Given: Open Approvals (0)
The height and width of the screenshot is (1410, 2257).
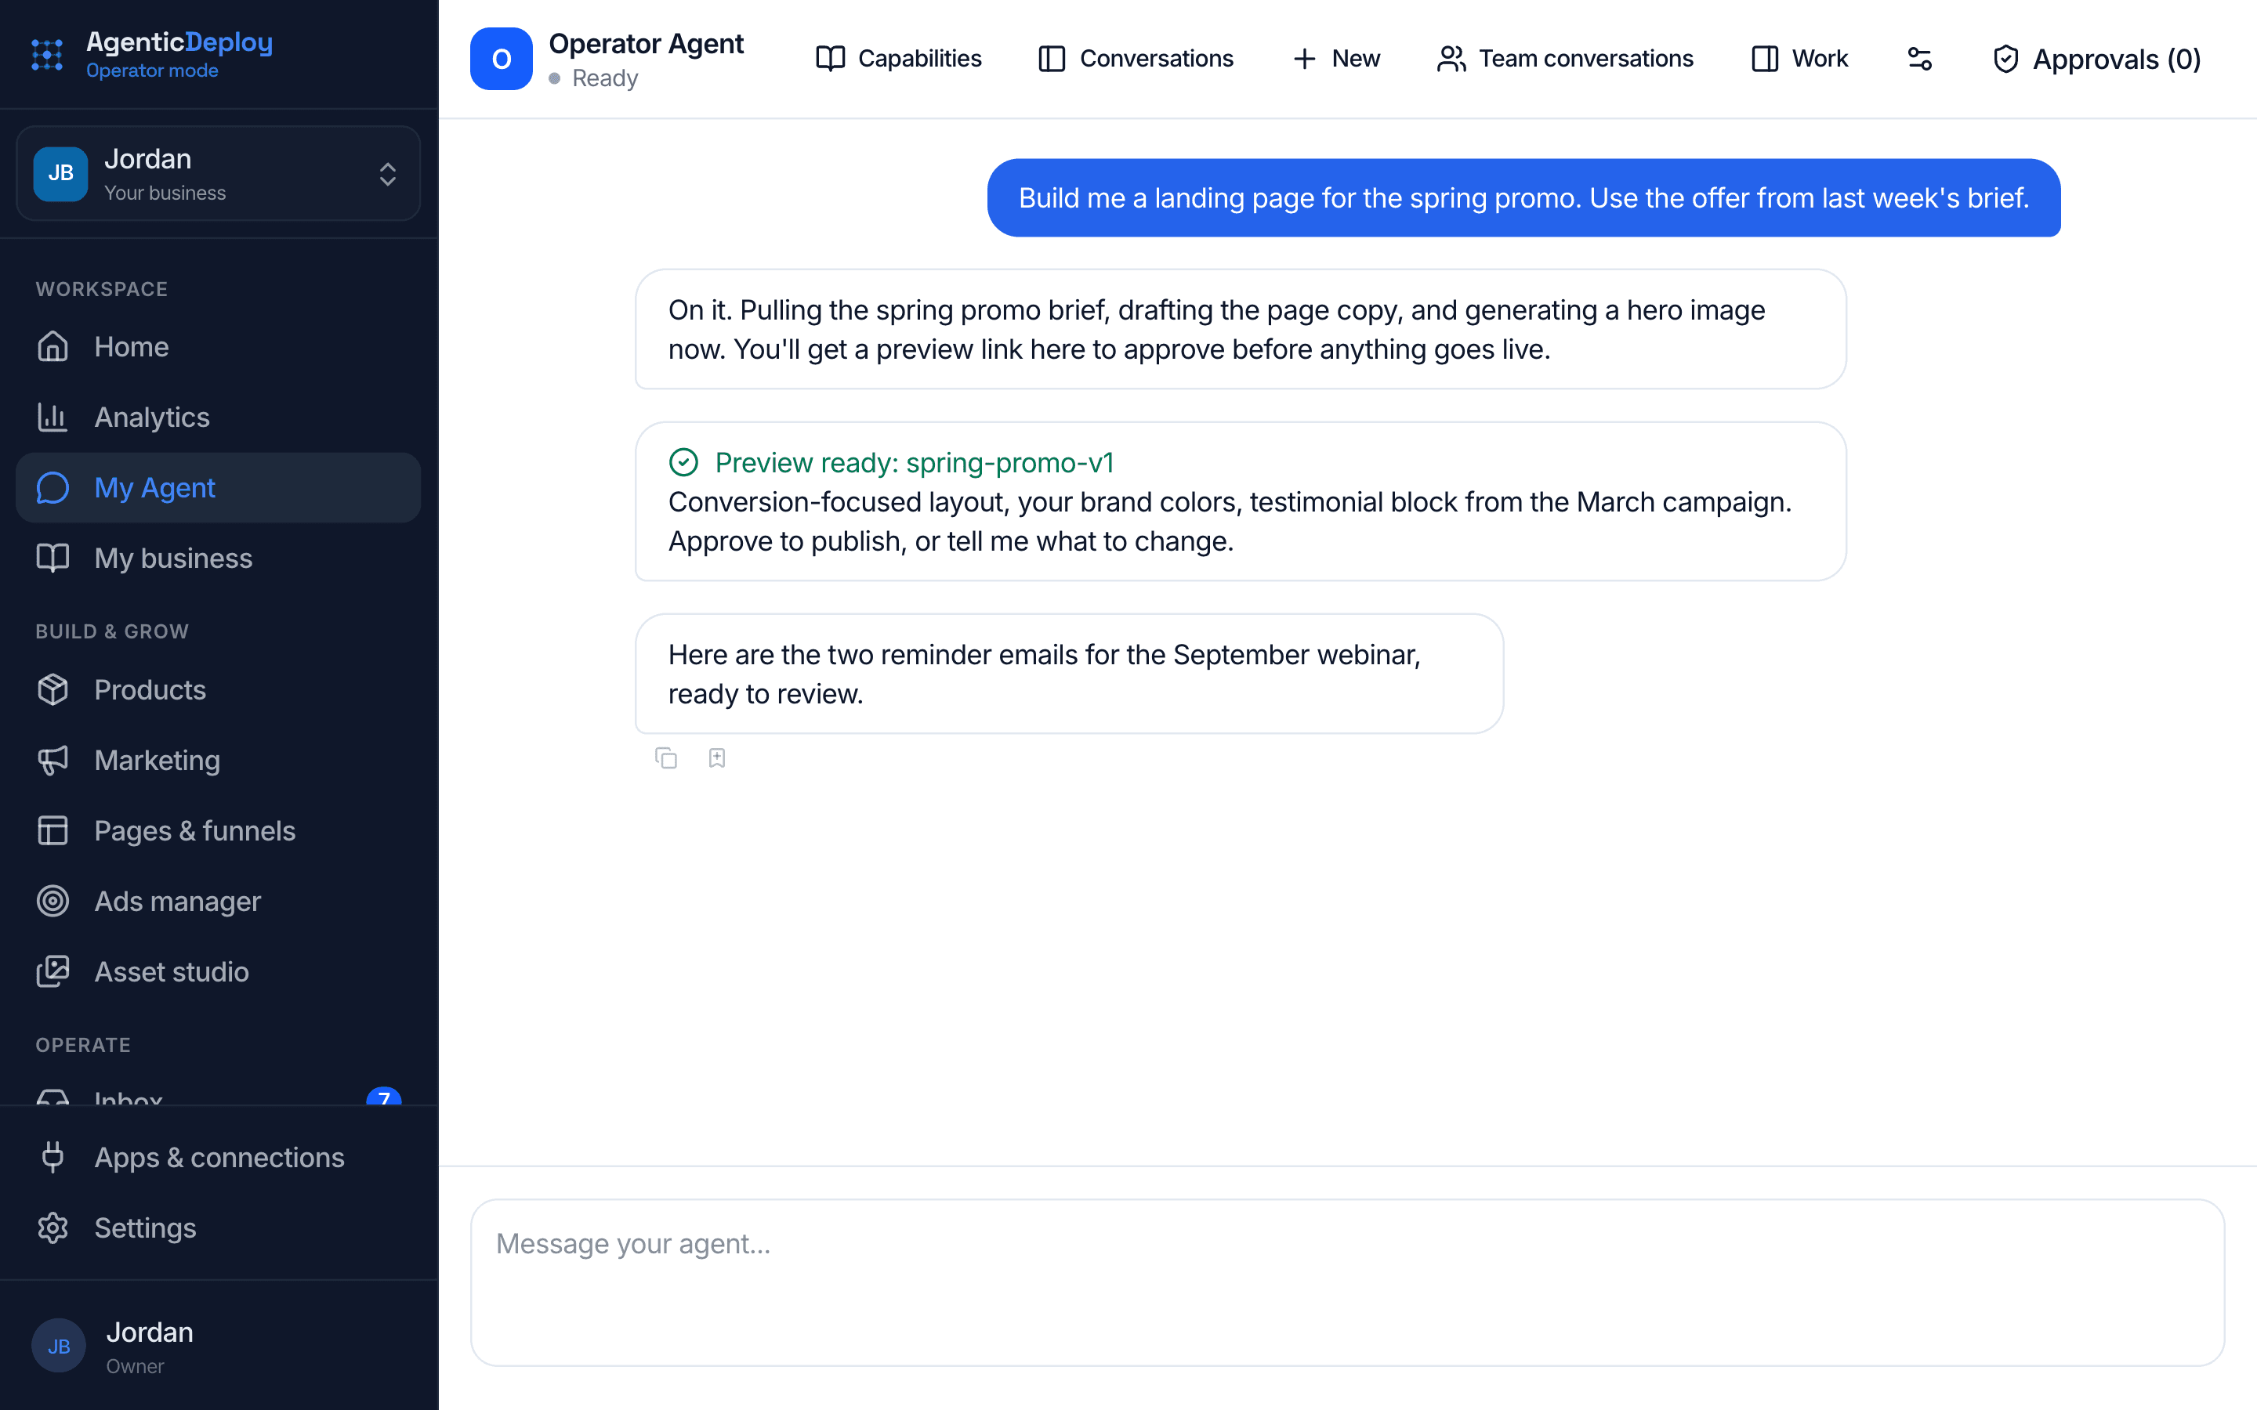Looking at the screenshot, I should click(x=2096, y=60).
